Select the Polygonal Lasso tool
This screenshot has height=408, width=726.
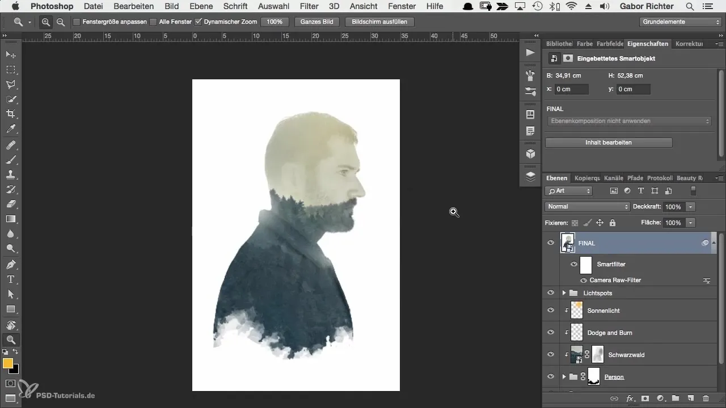11,84
